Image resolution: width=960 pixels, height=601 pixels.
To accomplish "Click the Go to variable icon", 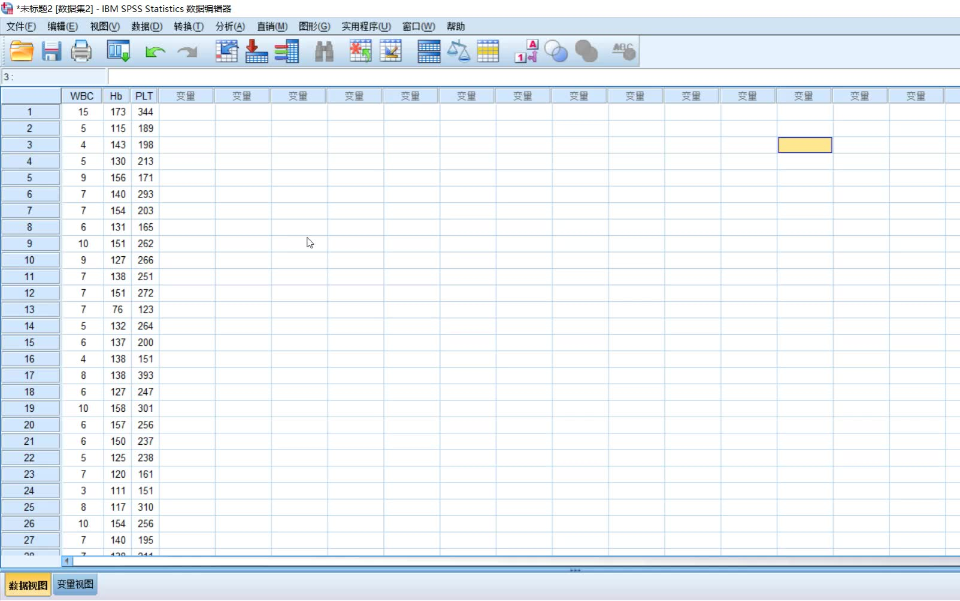I will (x=256, y=51).
